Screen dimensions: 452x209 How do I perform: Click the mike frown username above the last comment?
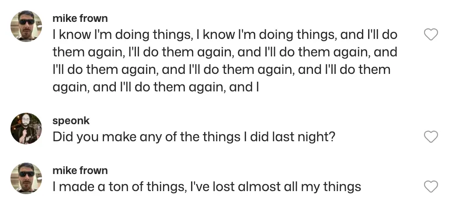(x=80, y=170)
